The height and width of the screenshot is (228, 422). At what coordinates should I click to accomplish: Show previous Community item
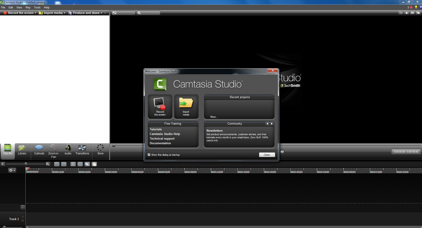[267, 123]
